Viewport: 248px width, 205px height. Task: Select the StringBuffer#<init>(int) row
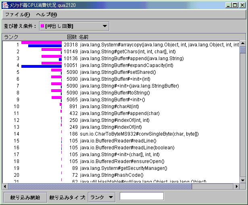click(x=121, y=79)
